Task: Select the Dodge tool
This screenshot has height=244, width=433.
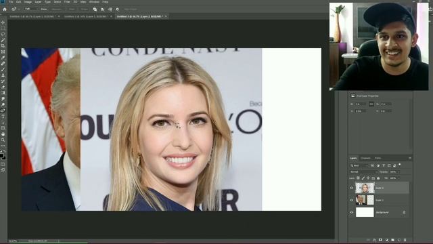Action: click(3, 104)
